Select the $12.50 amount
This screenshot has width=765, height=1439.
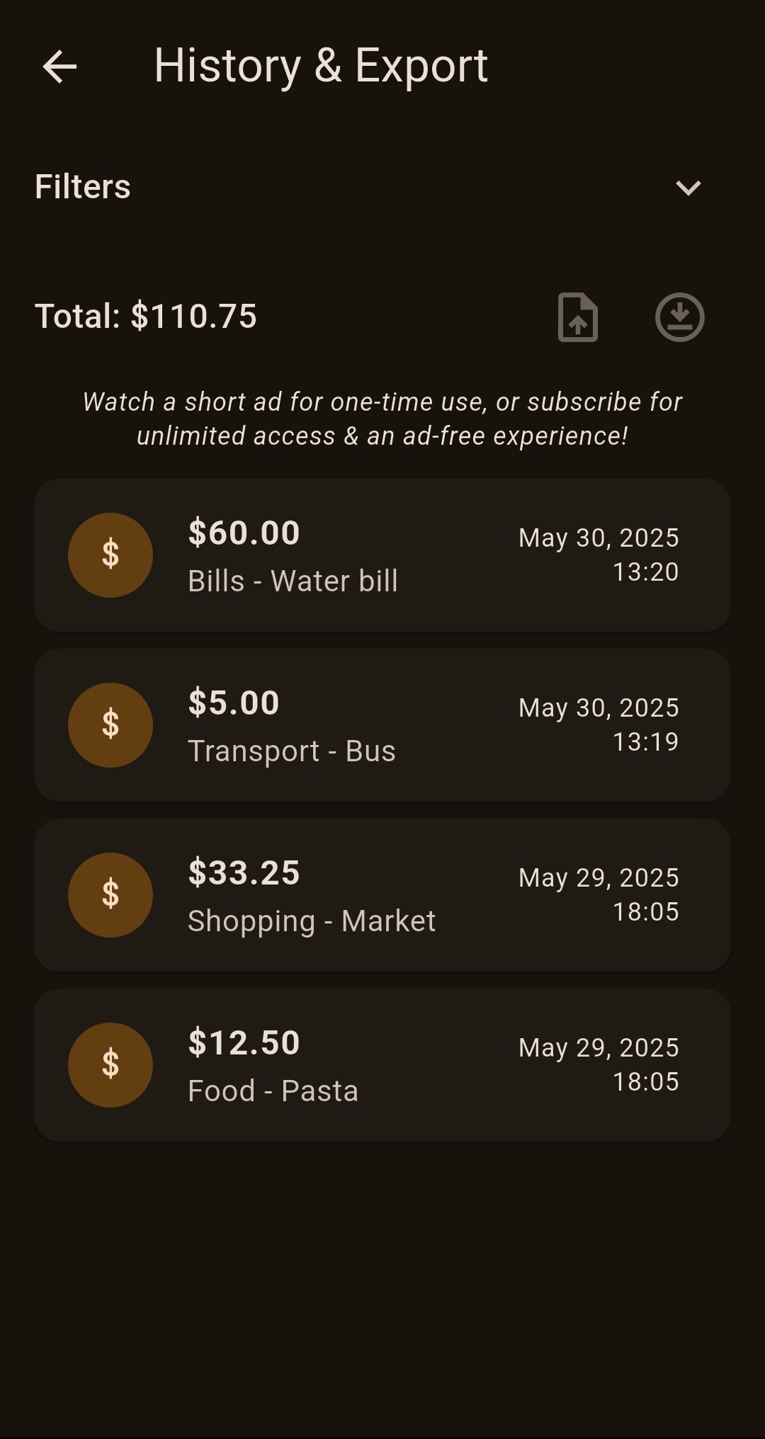(x=244, y=1042)
